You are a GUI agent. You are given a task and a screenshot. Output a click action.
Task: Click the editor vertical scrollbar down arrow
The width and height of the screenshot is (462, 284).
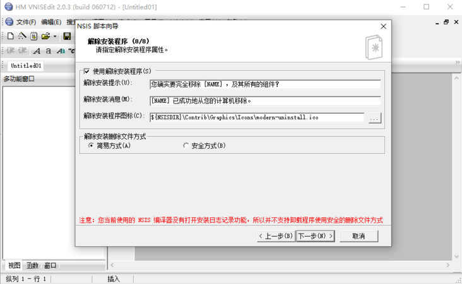click(456, 256)
